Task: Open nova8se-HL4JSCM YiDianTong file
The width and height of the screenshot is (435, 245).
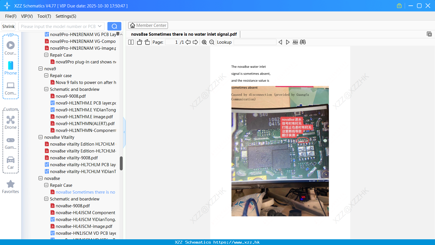Action: point(86,220)
